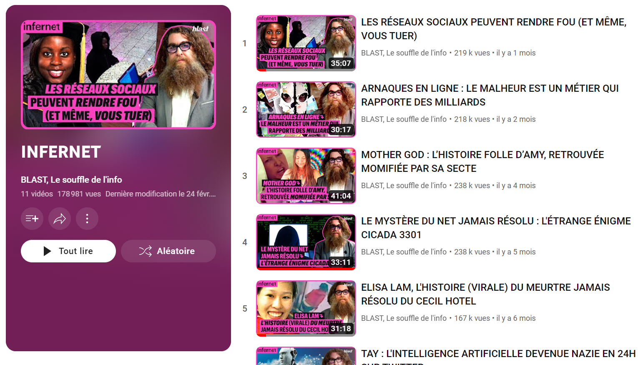Open title LE MYSTÈRE DU NET JAMAIS RÉSOLU
Screen dimensions: 638x365
(x=496, y=228)
